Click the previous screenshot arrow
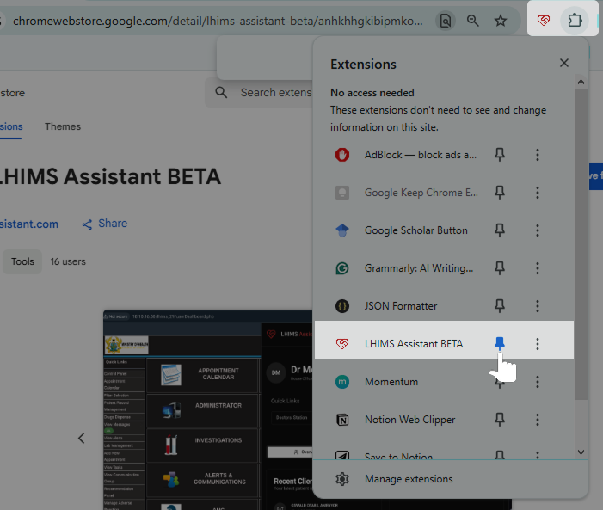The width and height of the screenshot is (603, 510). coord(82,439)
